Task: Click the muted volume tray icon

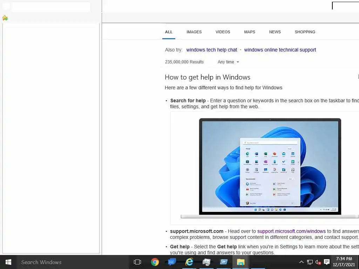Action: [318, 262]
